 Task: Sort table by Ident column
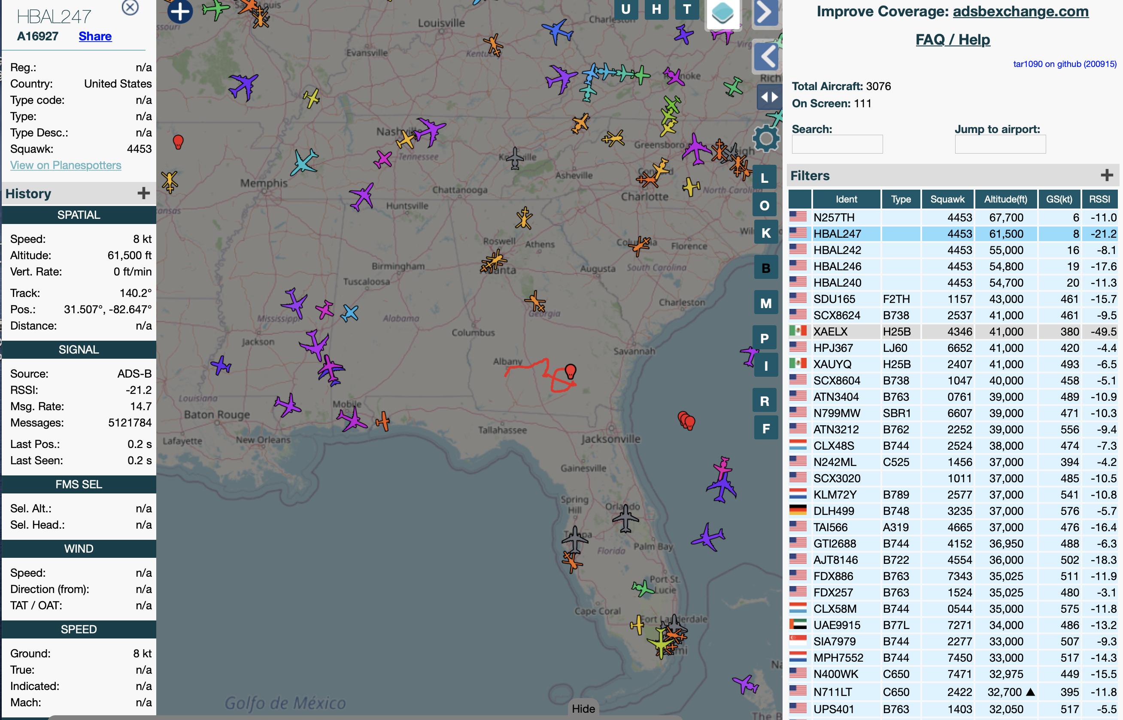[846, 199]
